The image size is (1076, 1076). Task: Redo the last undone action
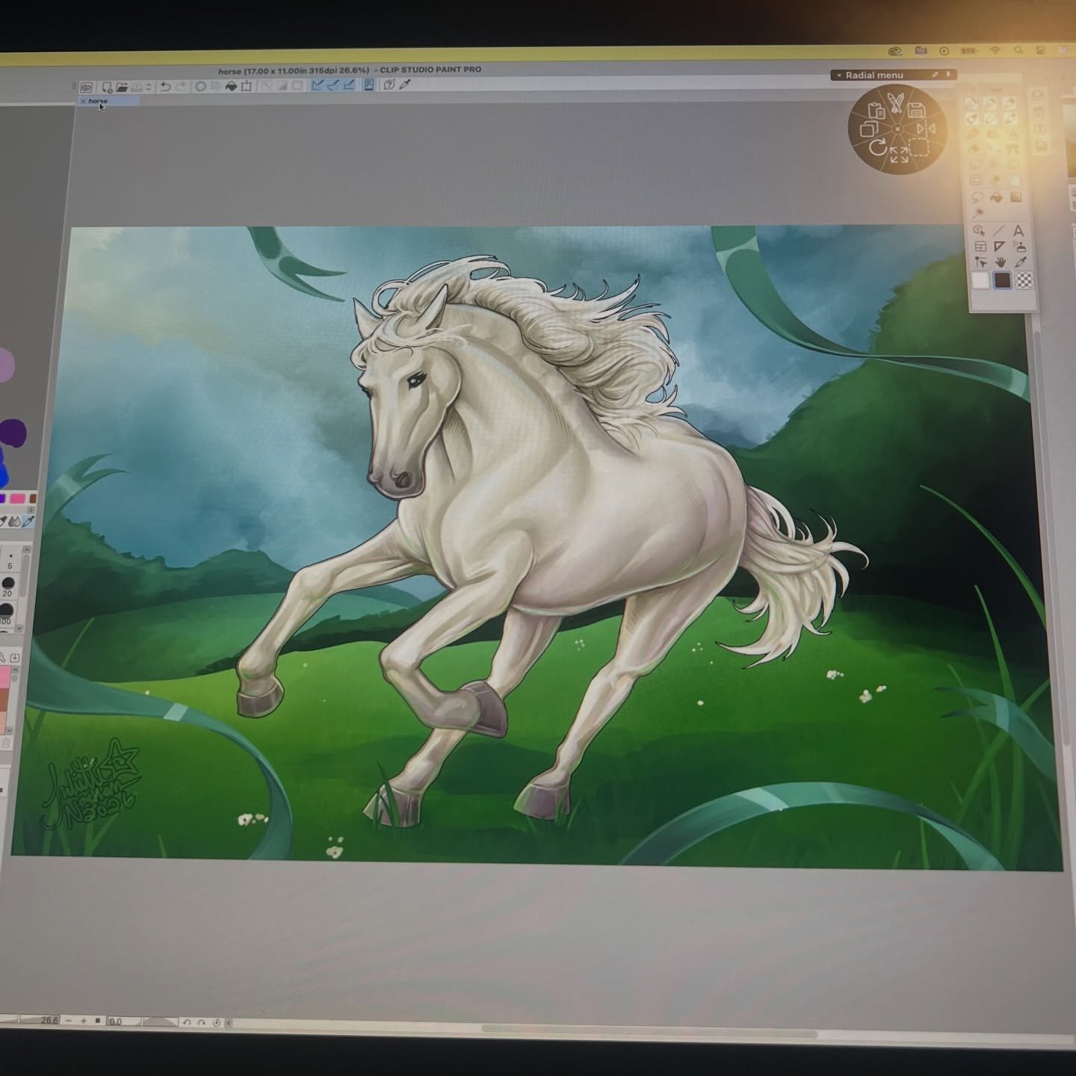point(180,87)
